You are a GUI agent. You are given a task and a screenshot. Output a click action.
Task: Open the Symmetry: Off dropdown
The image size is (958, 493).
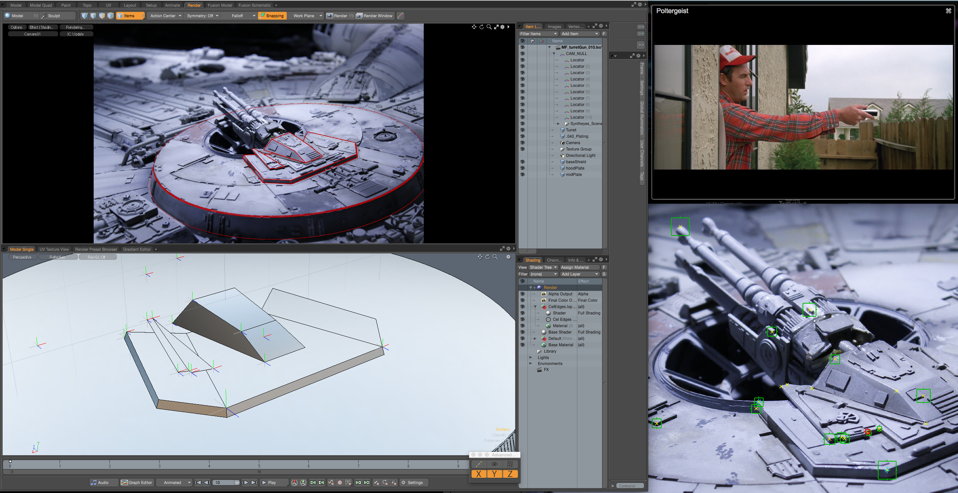pos(203,16)
